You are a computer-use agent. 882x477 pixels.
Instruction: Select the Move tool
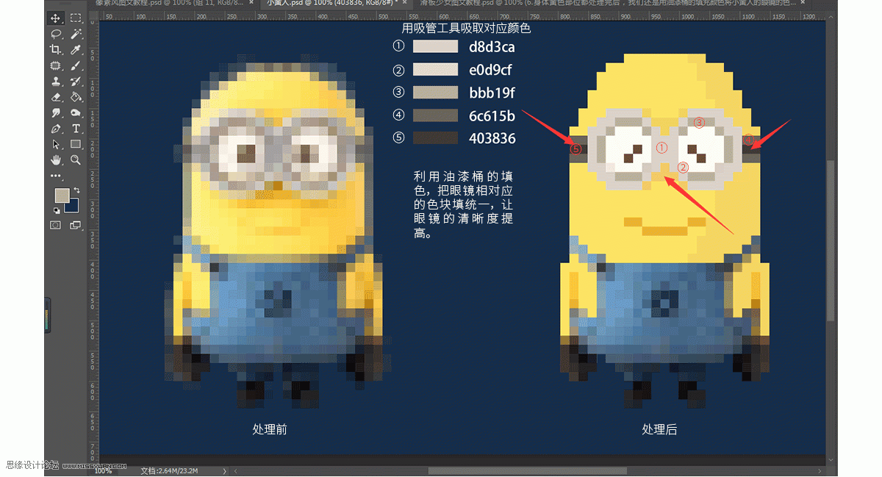[x=56, y=18]
